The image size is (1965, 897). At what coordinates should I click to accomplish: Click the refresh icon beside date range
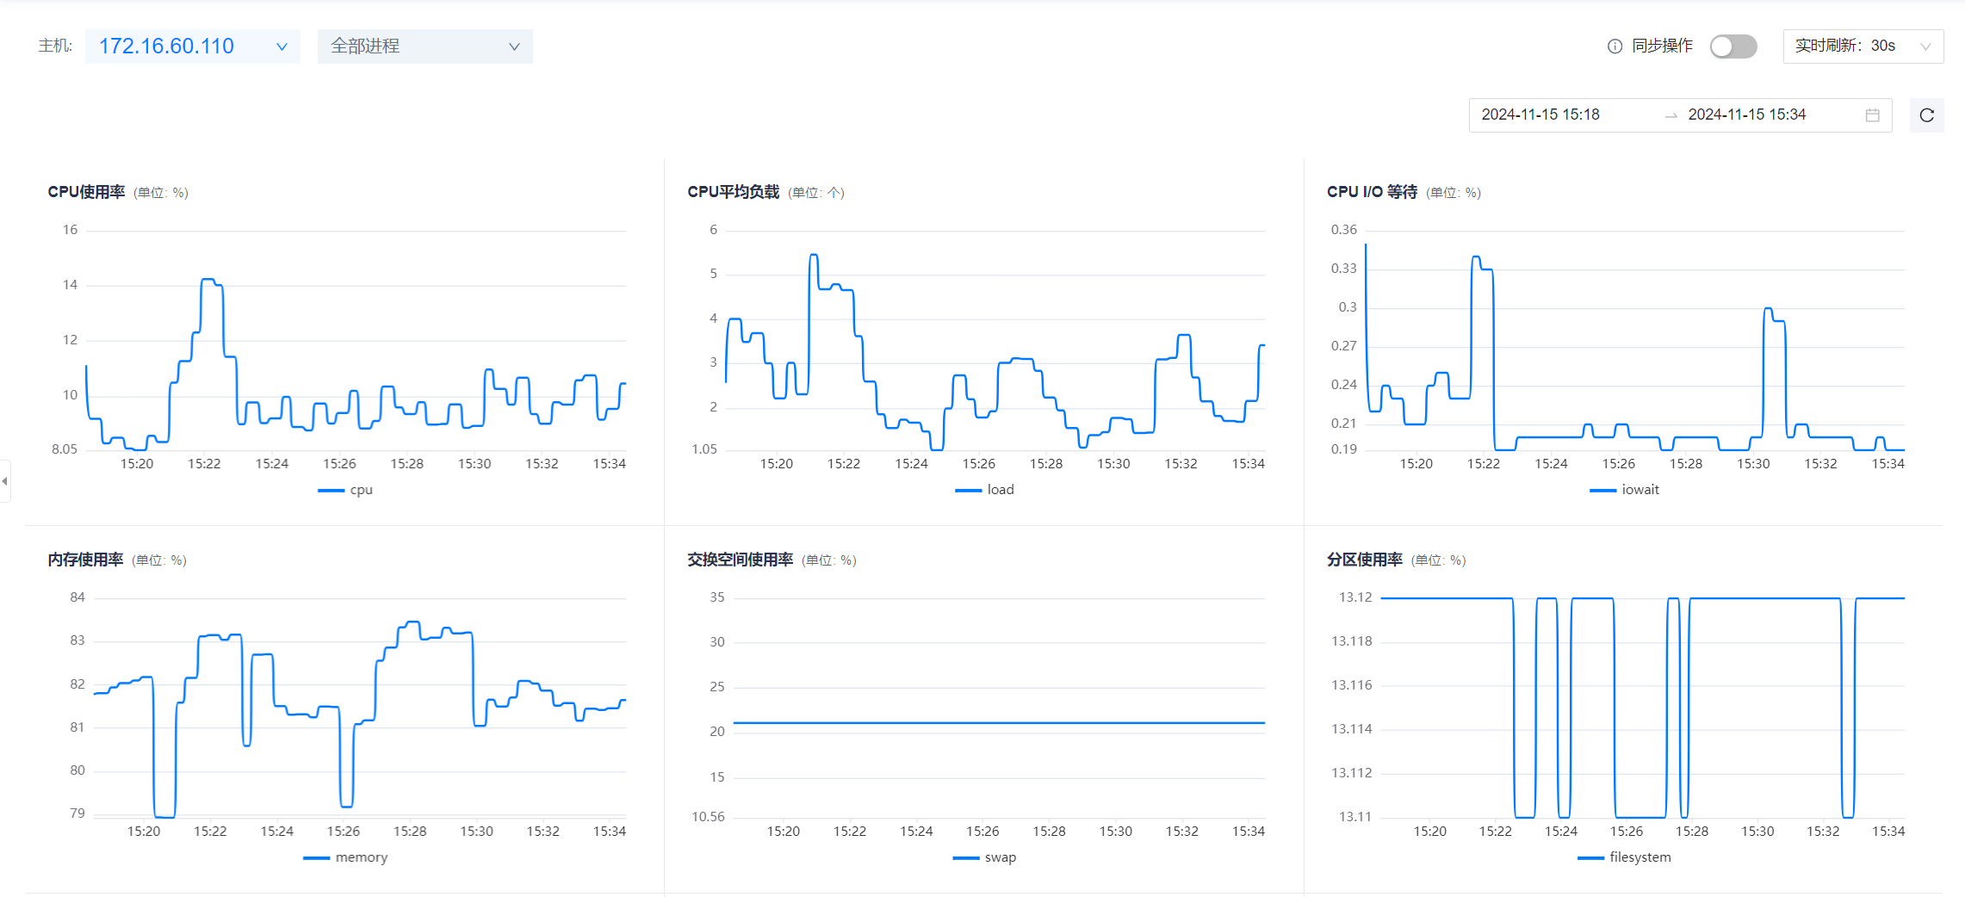(1926, 115)
